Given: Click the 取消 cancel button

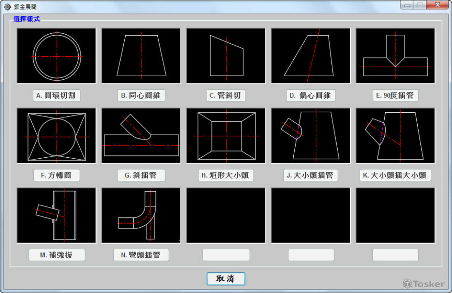Looking at the screenshot, I should pyautogui.click(x=226, y=279).
